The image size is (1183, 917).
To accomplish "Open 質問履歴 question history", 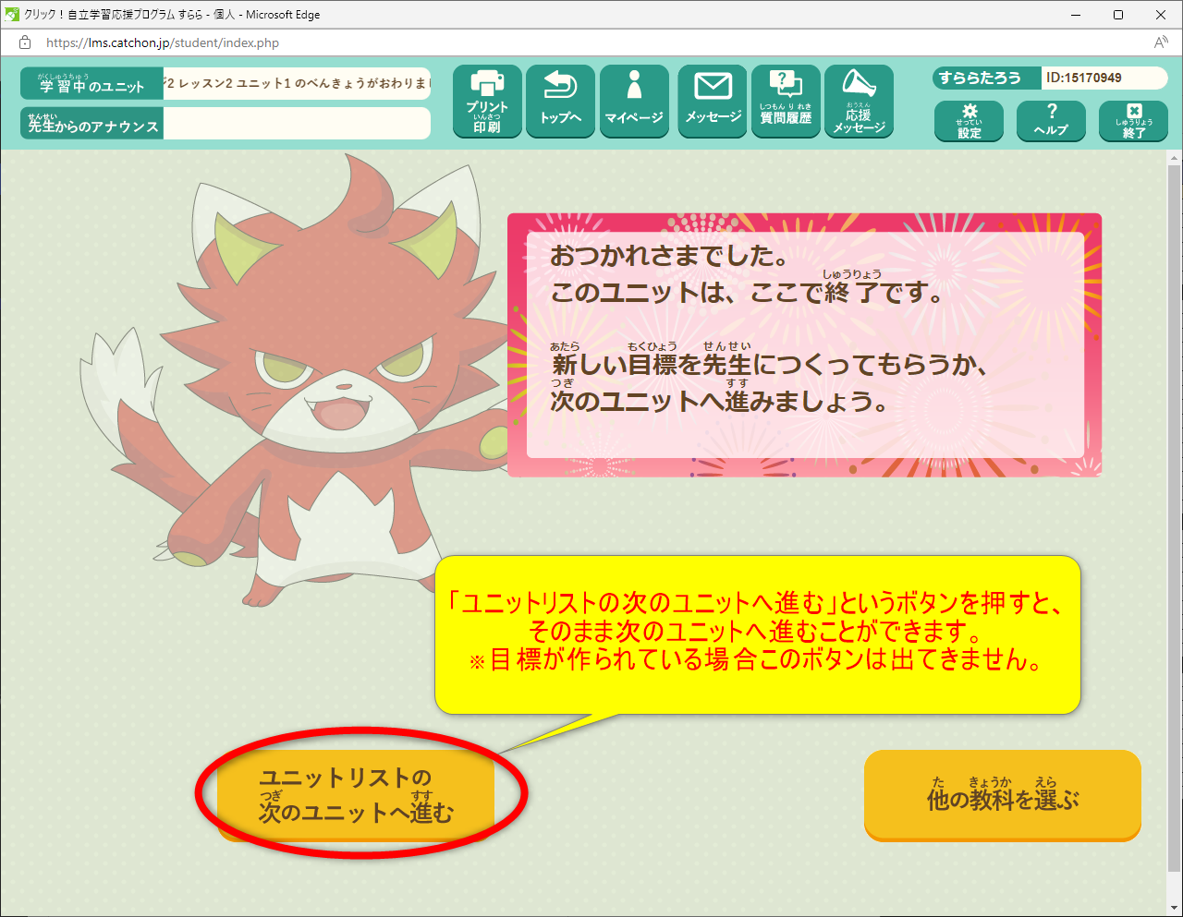I will pos(786,102).
